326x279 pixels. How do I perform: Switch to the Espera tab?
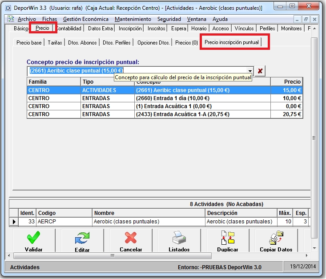tap(178, 28)
